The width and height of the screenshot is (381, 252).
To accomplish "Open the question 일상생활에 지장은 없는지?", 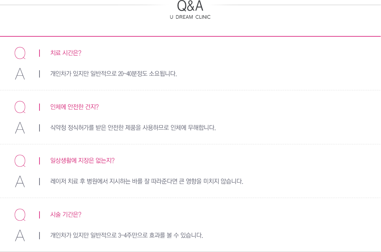I will pyautogui.click(x=82, y=161).
